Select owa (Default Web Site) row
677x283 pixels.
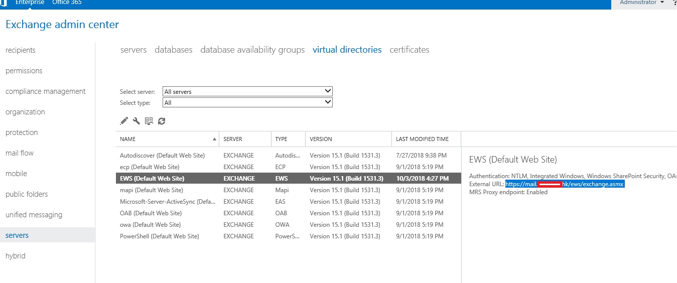288,225
